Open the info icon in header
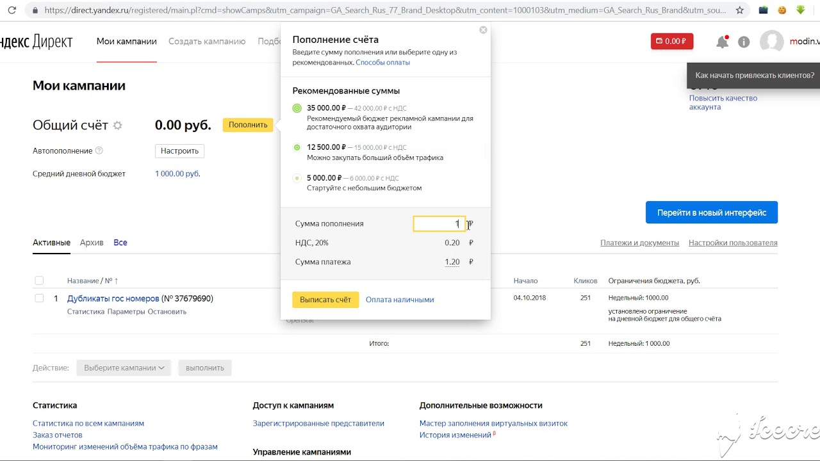 (x=744, y=42)
